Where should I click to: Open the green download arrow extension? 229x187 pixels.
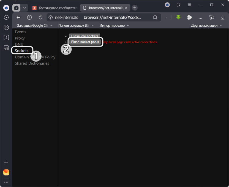178,17
